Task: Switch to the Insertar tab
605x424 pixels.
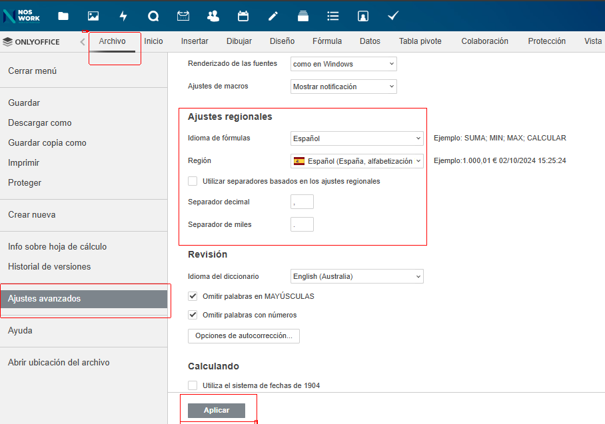Action: (x=195, y=41)
